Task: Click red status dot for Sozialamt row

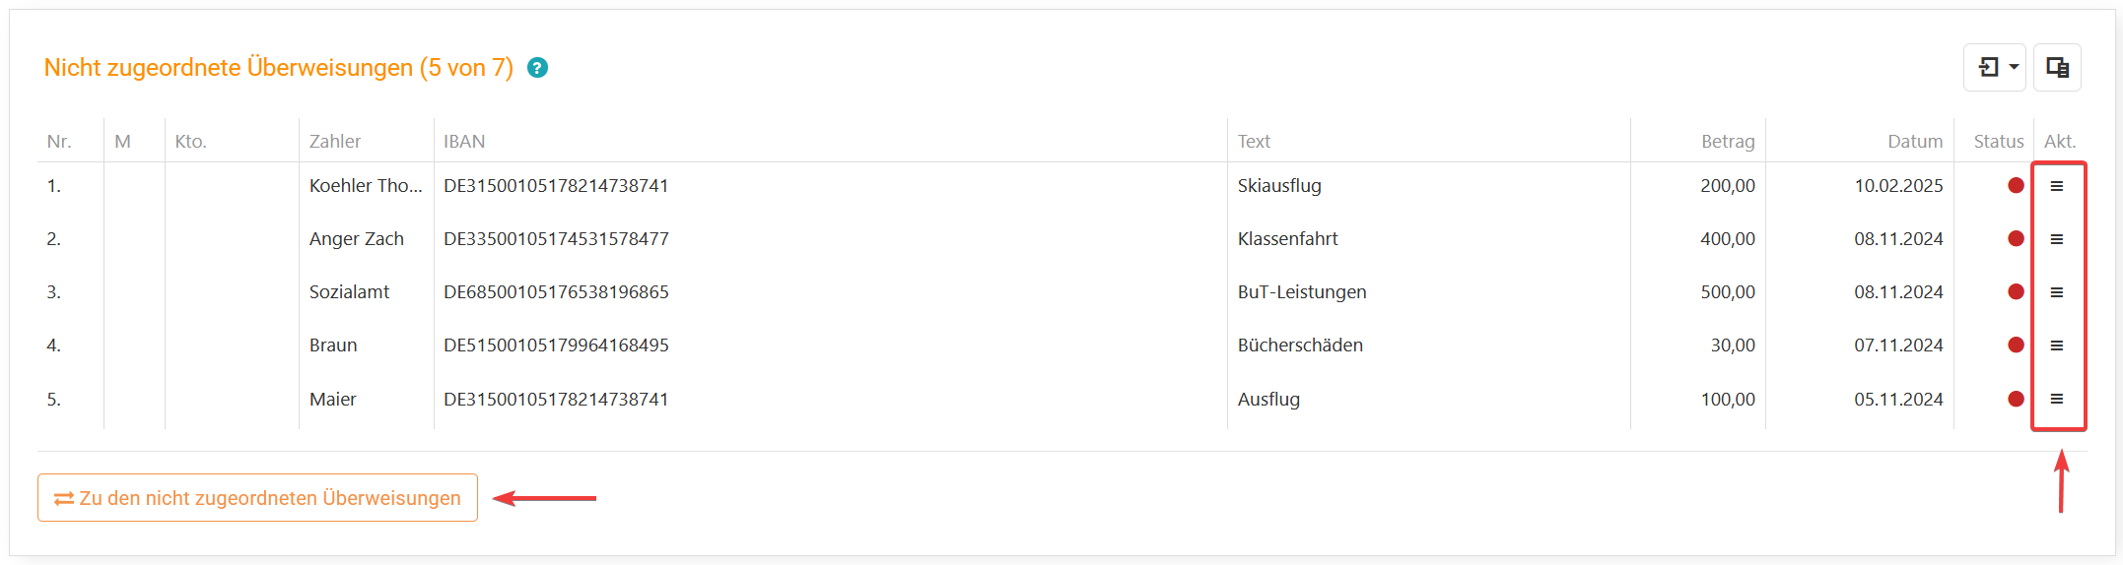Action: click(2016, 291)
